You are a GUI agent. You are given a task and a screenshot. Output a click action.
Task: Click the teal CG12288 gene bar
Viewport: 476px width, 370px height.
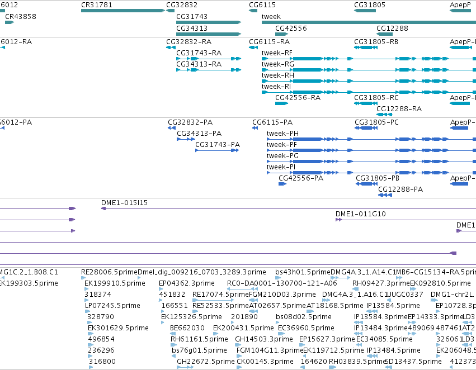[384, 34]
